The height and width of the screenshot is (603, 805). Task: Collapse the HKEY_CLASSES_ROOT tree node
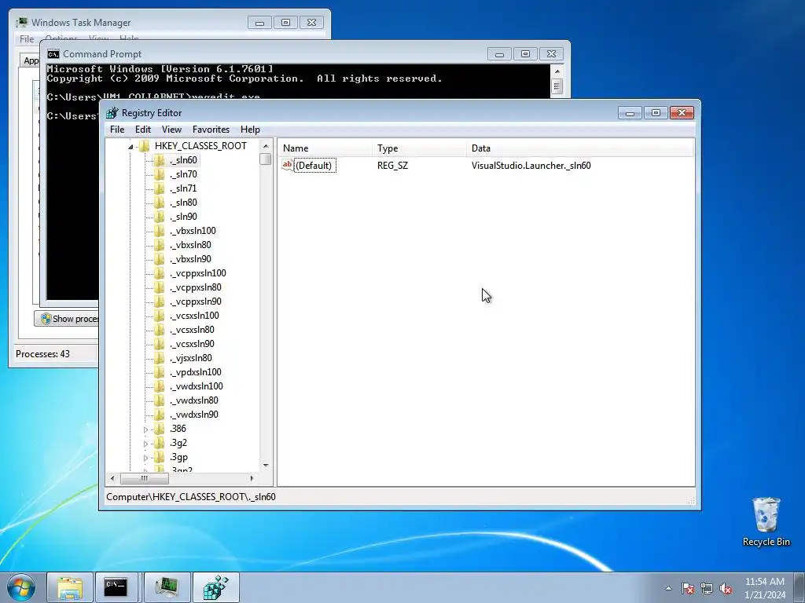(131, 147)
